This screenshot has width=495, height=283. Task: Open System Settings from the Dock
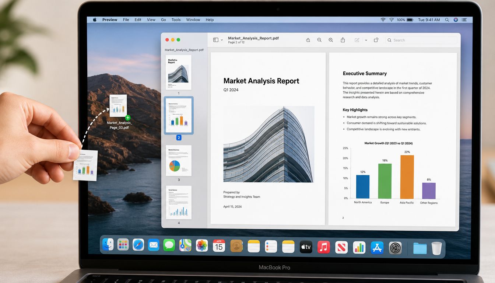pos(396,248)
